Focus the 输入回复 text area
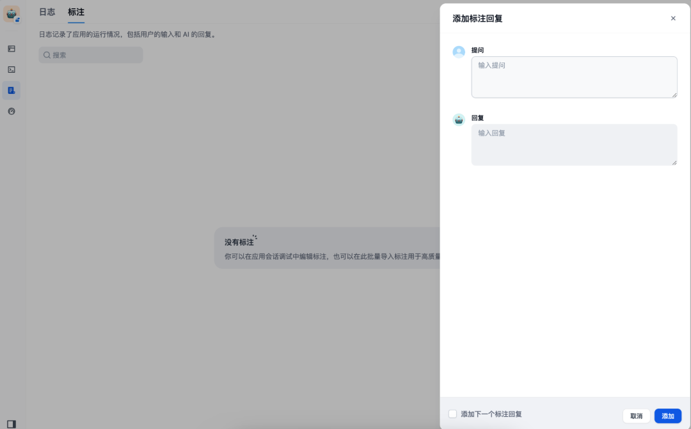This screenshot has height=429, width=691. [574, 144]
